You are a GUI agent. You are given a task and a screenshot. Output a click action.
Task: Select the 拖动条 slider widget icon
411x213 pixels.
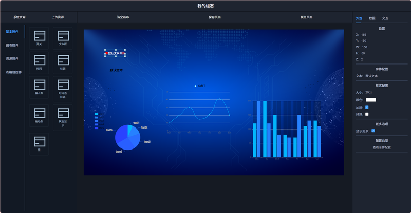coord(39,116)
